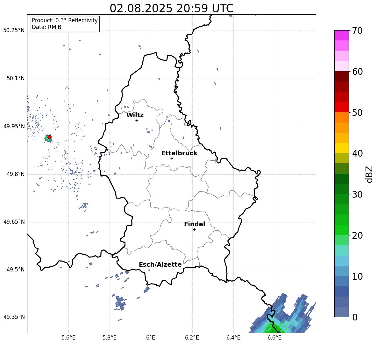This screenshot has width=377, height=344.
Task: Click the 49.8°N latitude label
Action: click(16, 174)
